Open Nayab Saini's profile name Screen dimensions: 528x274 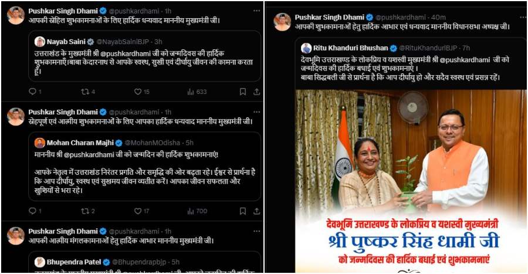point(66,42)
